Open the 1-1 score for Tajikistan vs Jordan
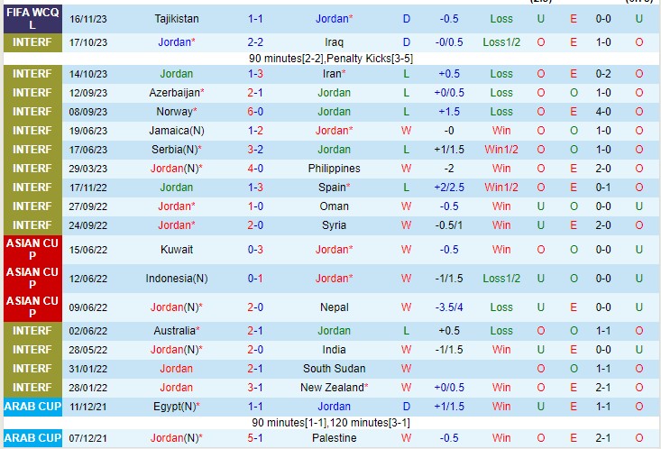 255,19
